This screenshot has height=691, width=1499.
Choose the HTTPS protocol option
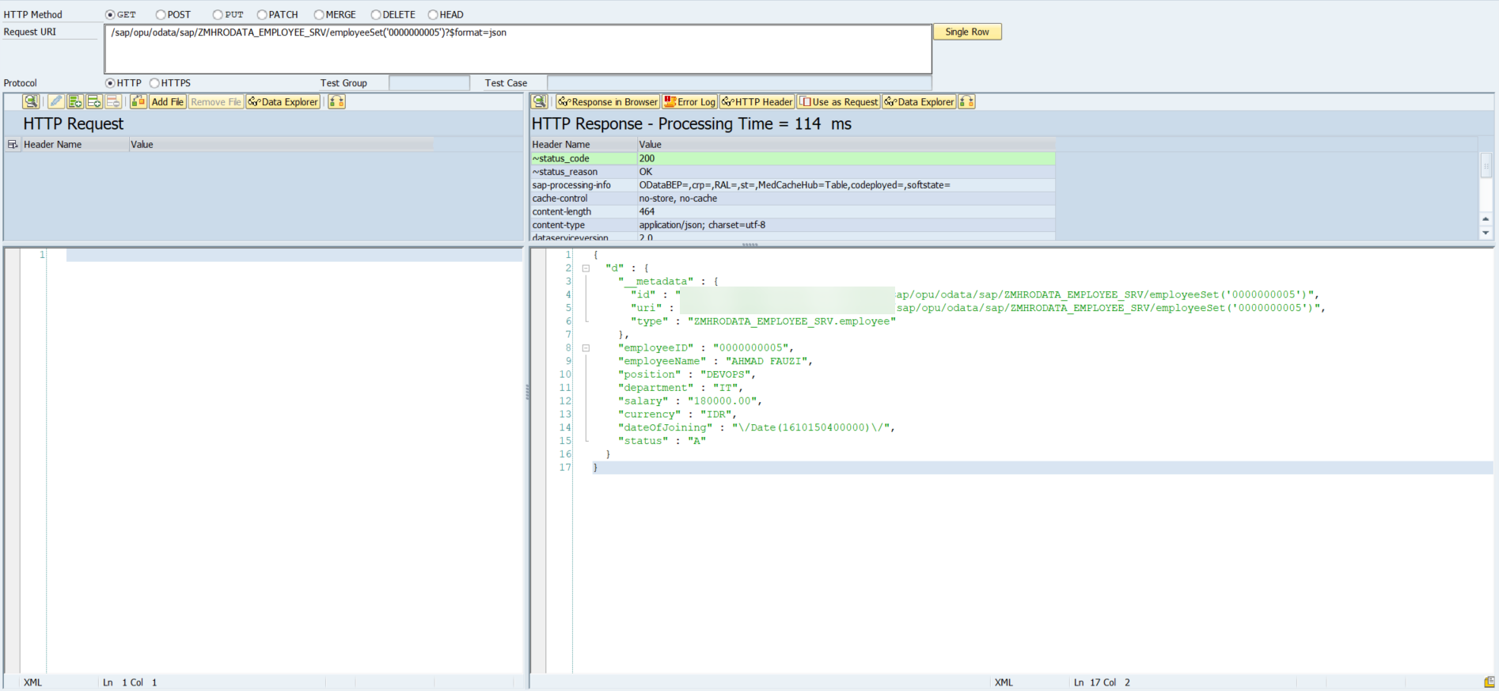pos(154,83)
